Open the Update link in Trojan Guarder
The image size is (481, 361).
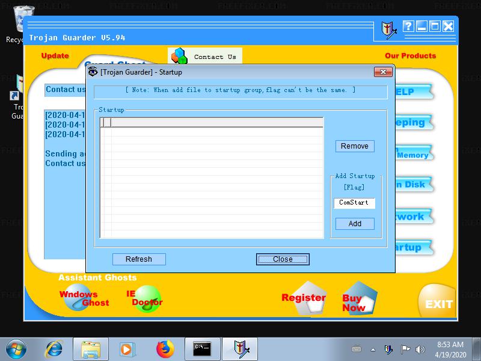(55, 55)
